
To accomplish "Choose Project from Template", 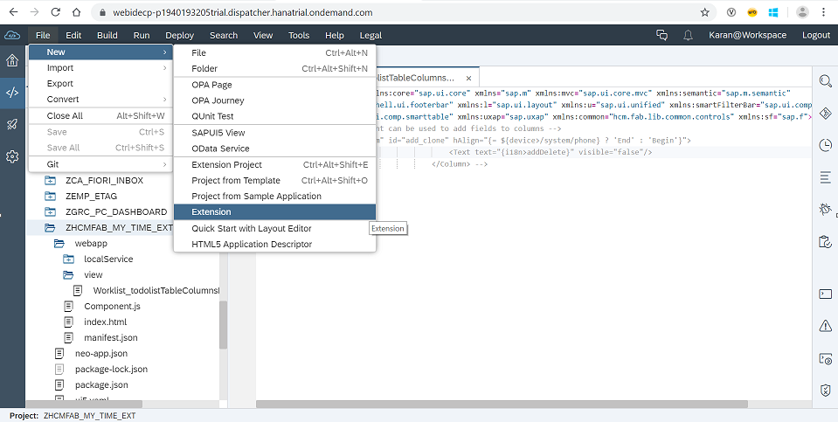I will 274,181.
